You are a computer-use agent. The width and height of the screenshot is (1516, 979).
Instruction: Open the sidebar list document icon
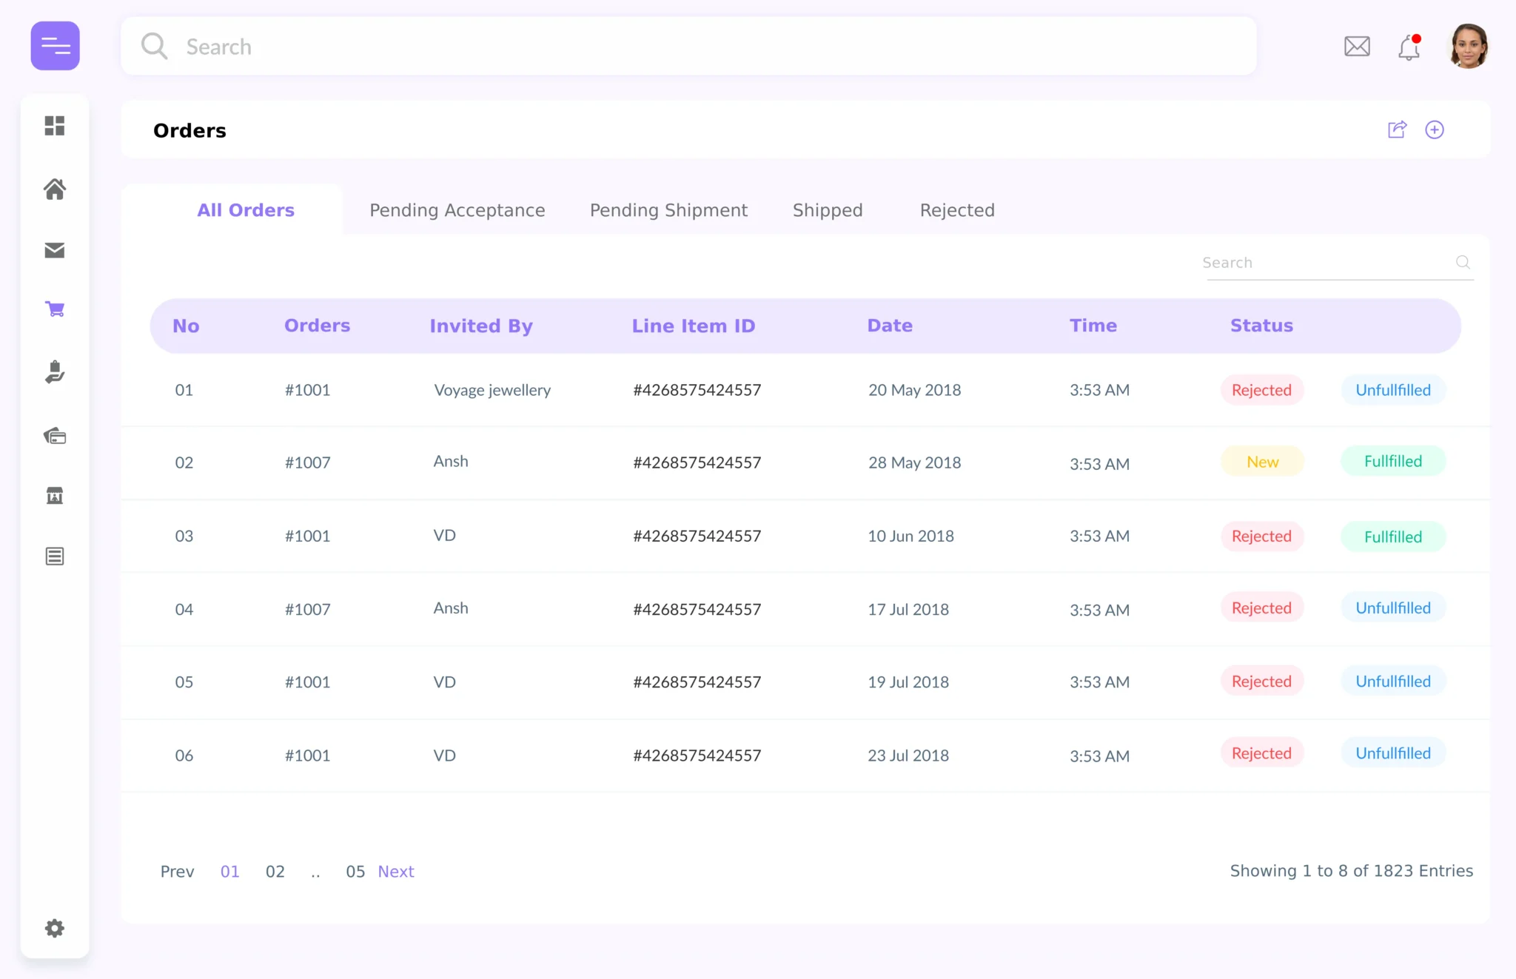coord(55,556)
